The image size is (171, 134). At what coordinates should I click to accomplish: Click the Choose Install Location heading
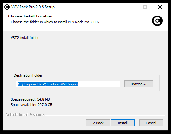tap(30, 16)
